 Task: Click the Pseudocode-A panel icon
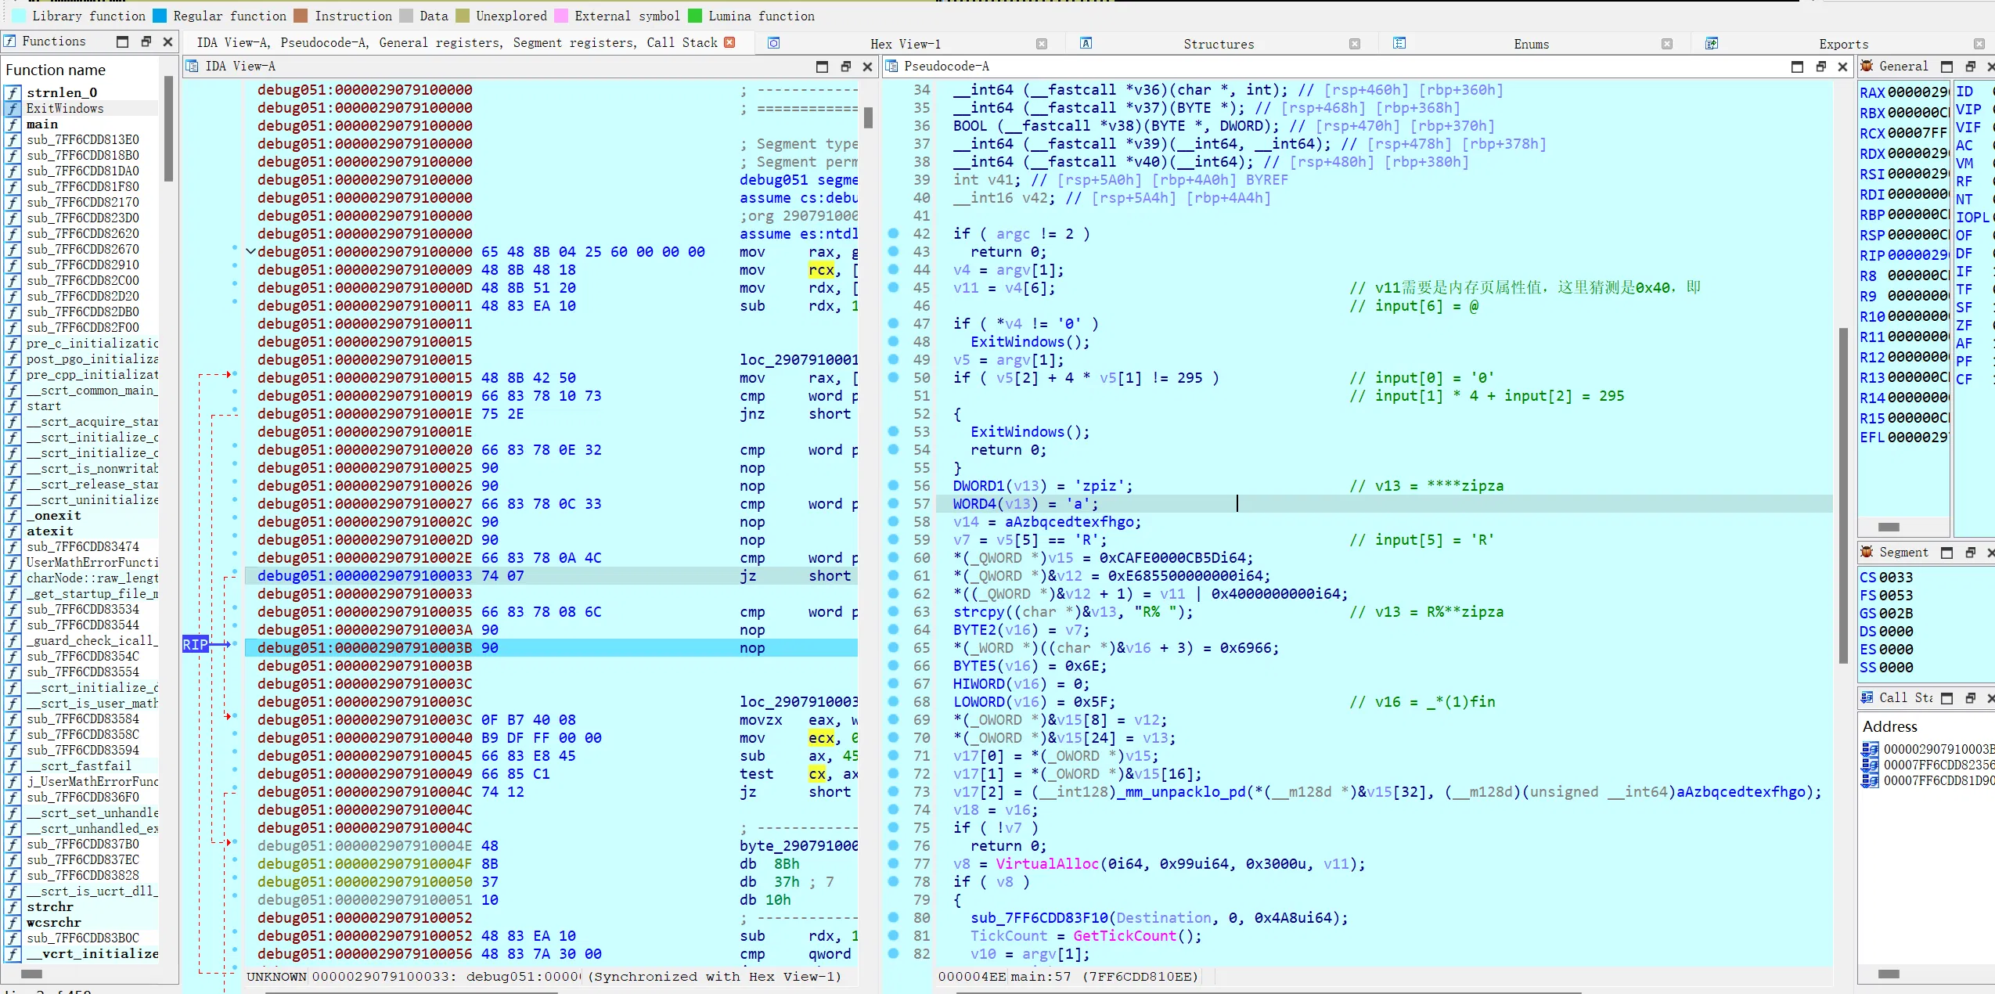891,66
